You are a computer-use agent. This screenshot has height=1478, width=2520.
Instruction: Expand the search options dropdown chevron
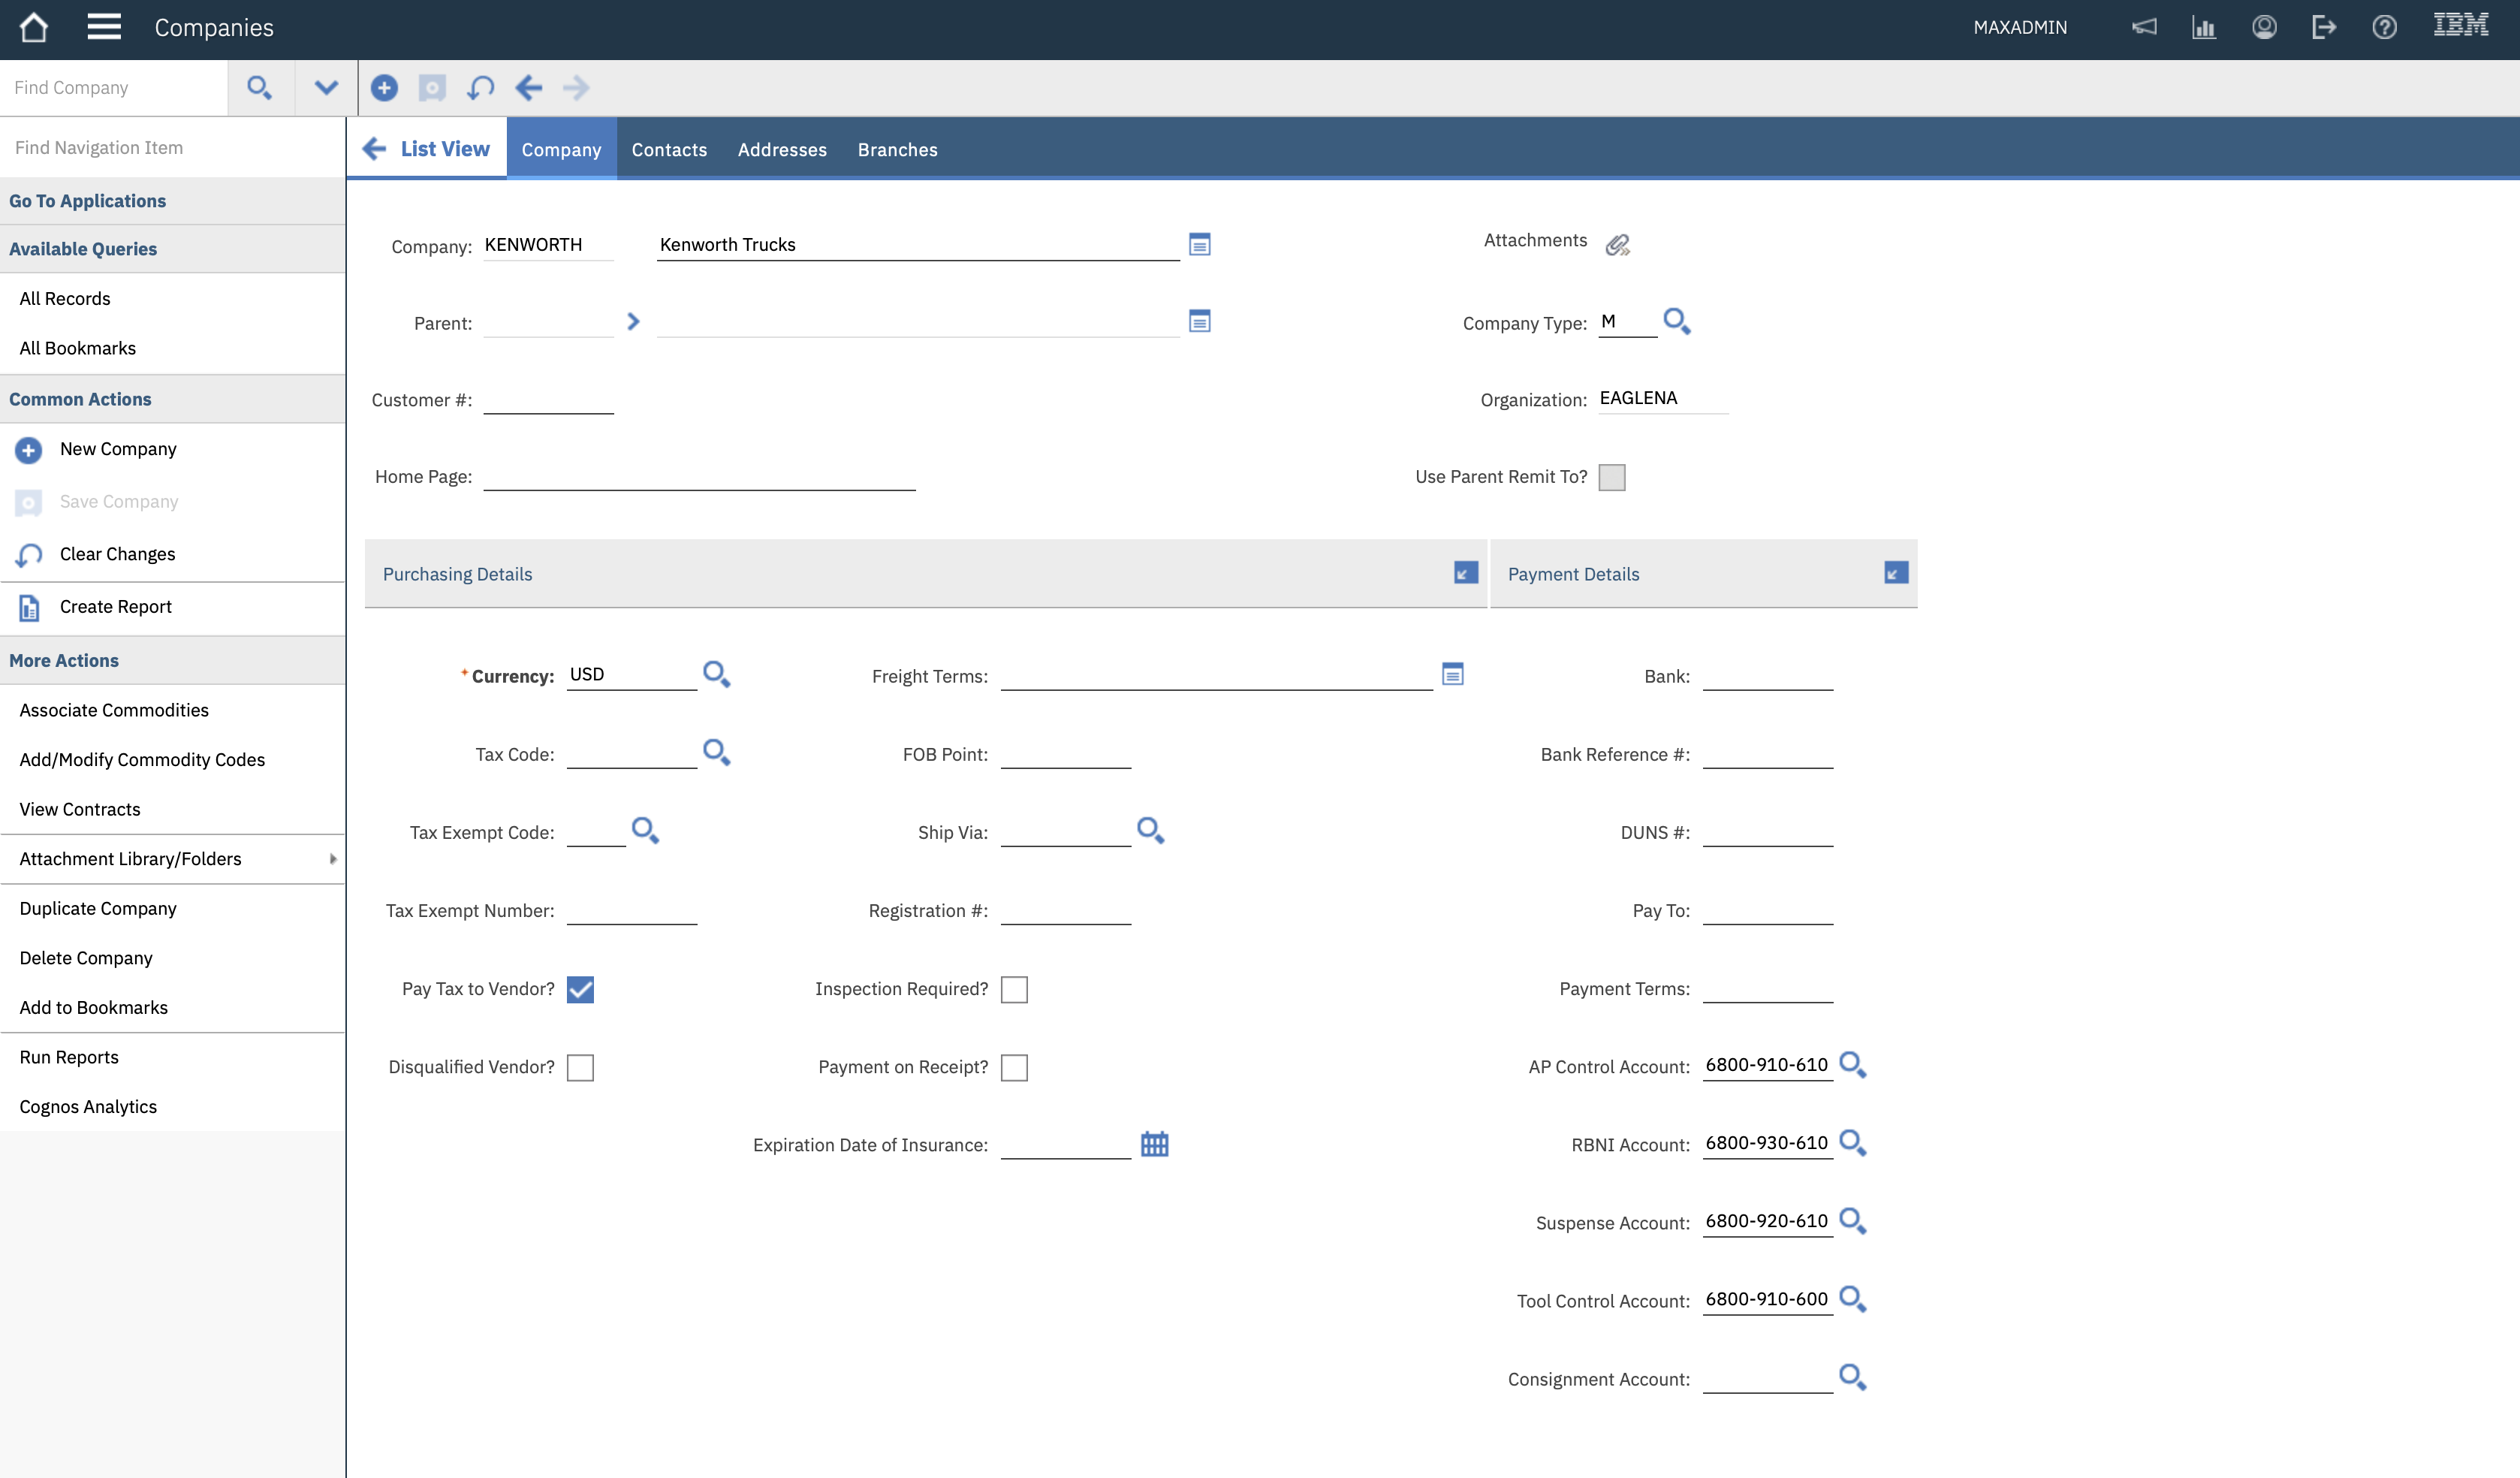coord(326,88)
